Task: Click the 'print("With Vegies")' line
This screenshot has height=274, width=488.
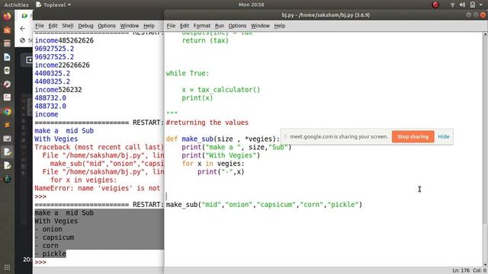Action: point(221,155)
